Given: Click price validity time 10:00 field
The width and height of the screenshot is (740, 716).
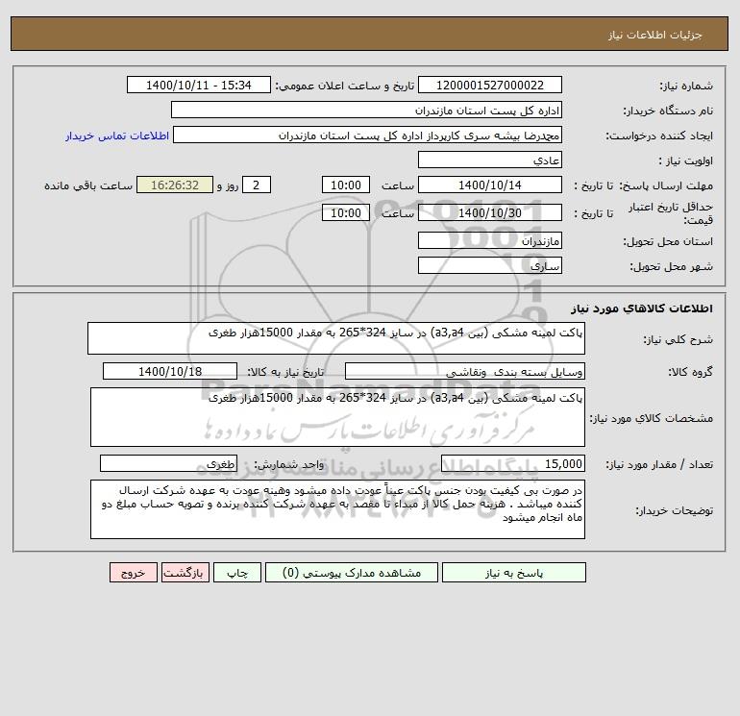Looking at the screenshot, I should point(345,212).
